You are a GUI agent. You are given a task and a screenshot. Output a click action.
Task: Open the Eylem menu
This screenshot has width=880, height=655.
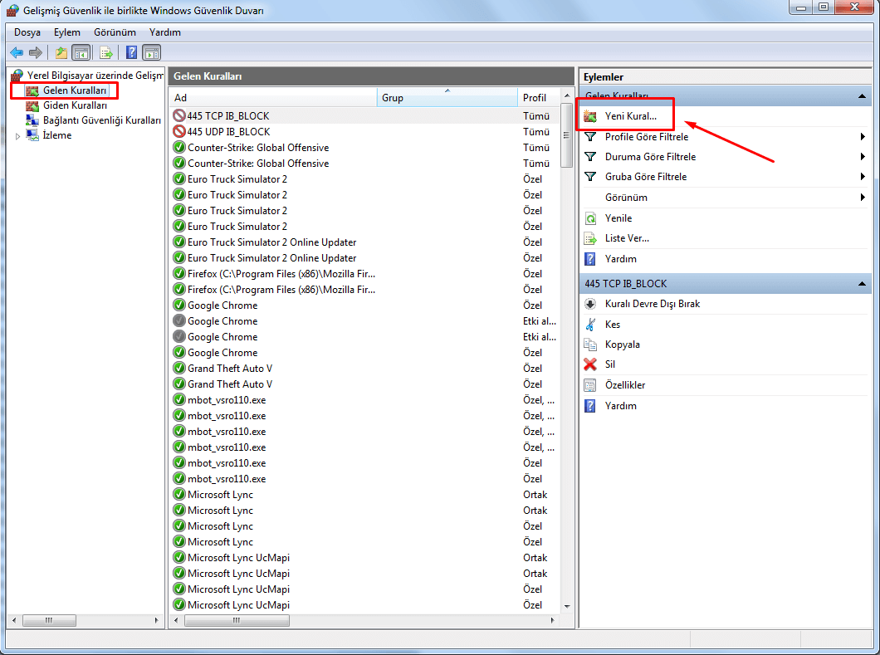coord(67,32)
